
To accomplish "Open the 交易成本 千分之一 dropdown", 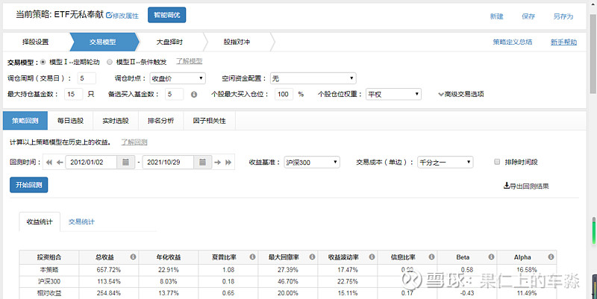I will click(x=445, y=163).
